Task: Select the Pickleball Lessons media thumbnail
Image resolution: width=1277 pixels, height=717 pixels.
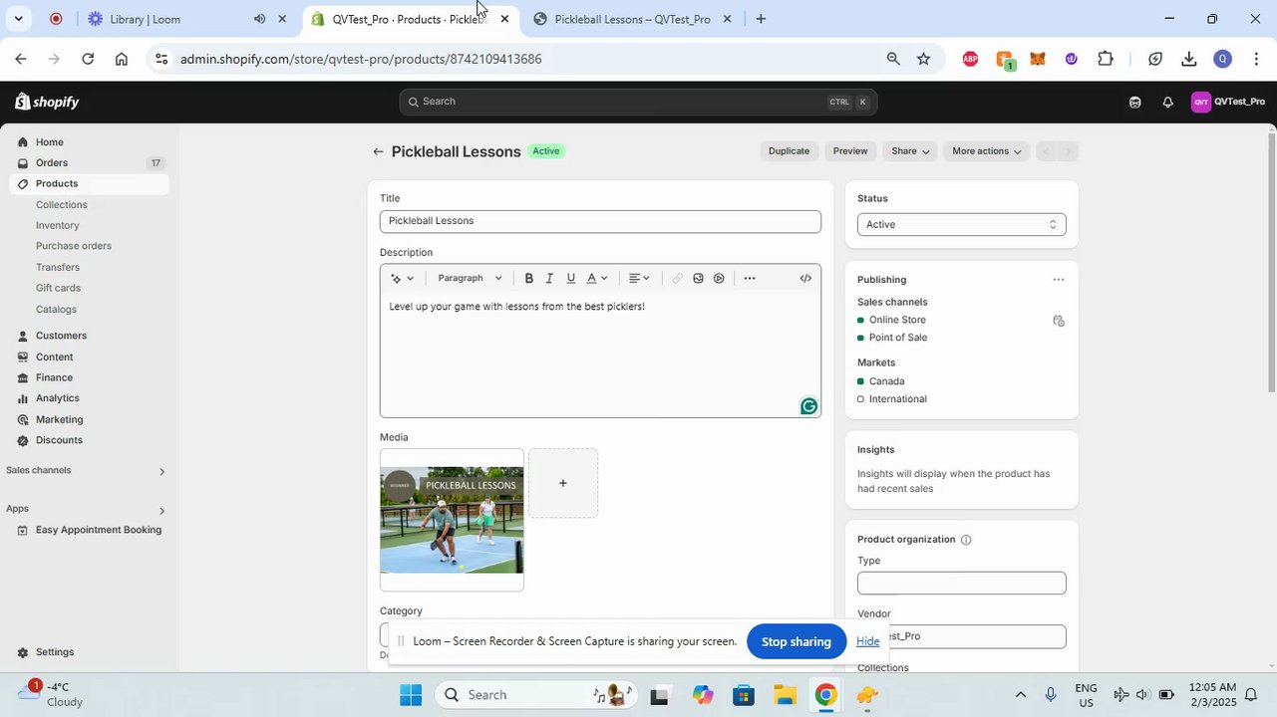Action: click(x=452, y=520)
